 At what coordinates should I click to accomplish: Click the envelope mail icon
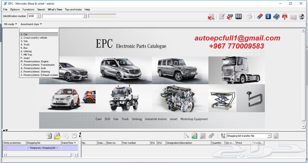point(293,17)
